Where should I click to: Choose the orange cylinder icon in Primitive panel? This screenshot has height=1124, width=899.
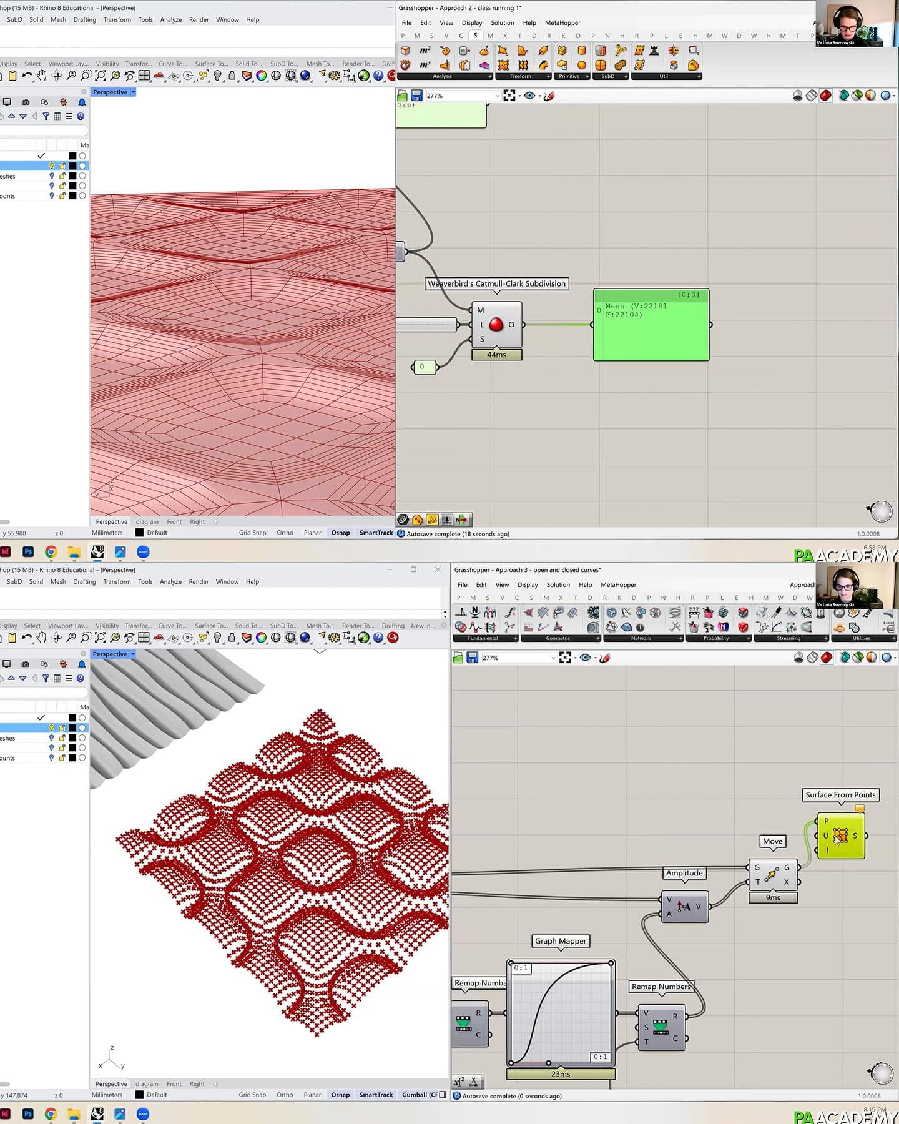(x=582, y=51)
